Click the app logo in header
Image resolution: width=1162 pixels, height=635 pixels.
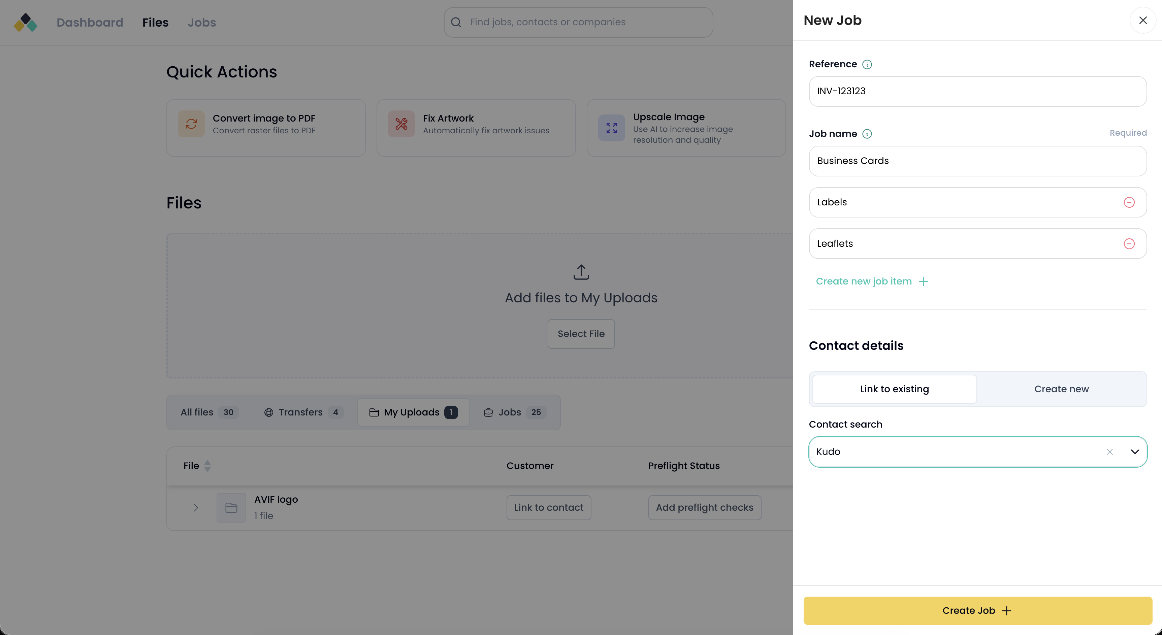[25, 23]
